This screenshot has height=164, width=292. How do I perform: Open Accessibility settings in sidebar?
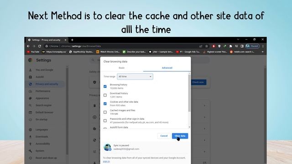tap(42, 144)
